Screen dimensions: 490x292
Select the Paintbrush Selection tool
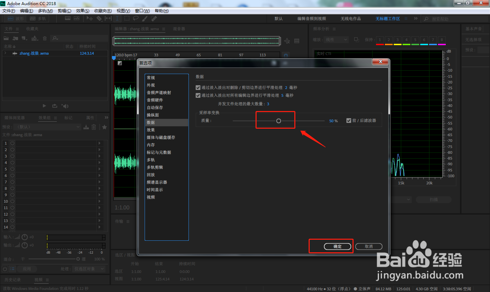point(145,18)
